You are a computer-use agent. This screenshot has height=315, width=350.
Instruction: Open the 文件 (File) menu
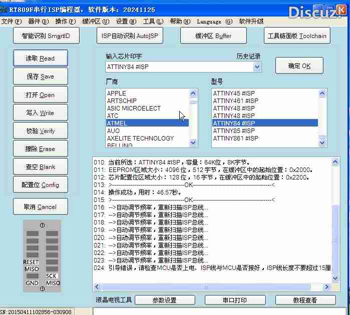11,21
